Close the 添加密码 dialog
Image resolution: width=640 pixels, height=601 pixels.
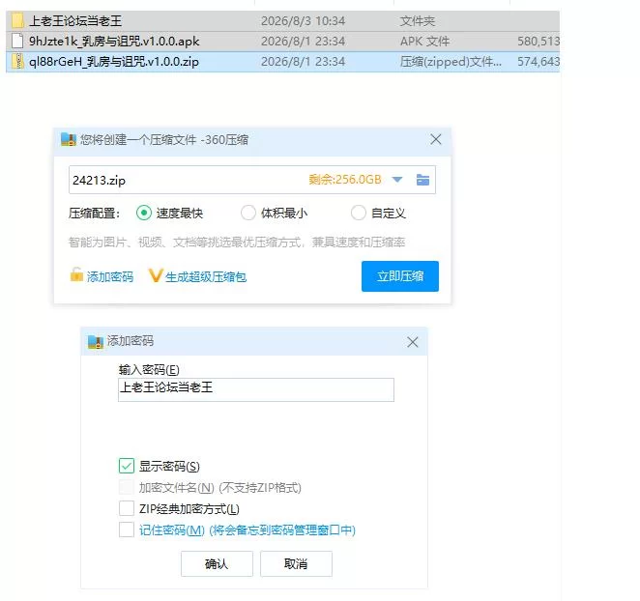(x=412, y=342)
